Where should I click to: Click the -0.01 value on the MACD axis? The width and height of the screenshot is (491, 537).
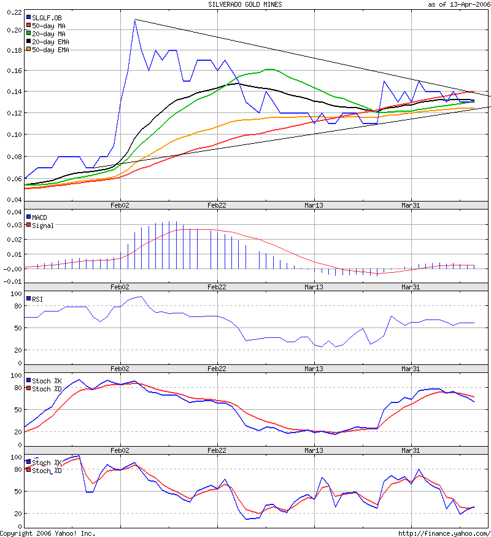(x=12, y=281)
